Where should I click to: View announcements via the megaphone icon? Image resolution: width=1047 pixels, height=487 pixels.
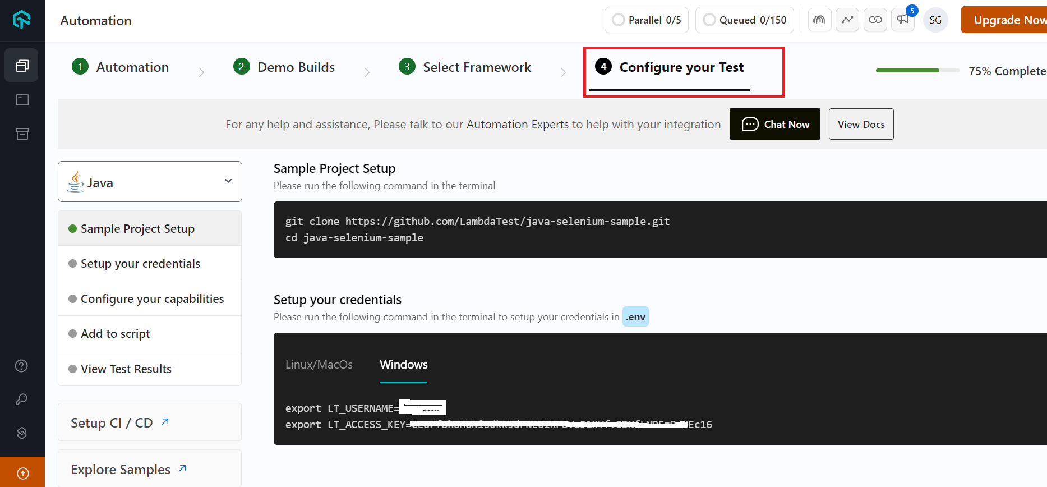902,20
